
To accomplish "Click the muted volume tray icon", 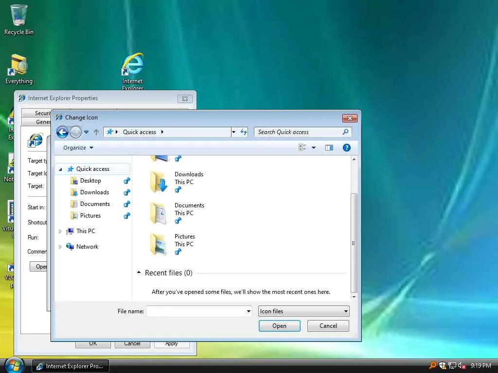I will pyautogui.click(x=462, y=366).
